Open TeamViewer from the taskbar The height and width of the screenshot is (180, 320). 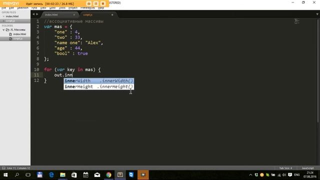(131, 175)
